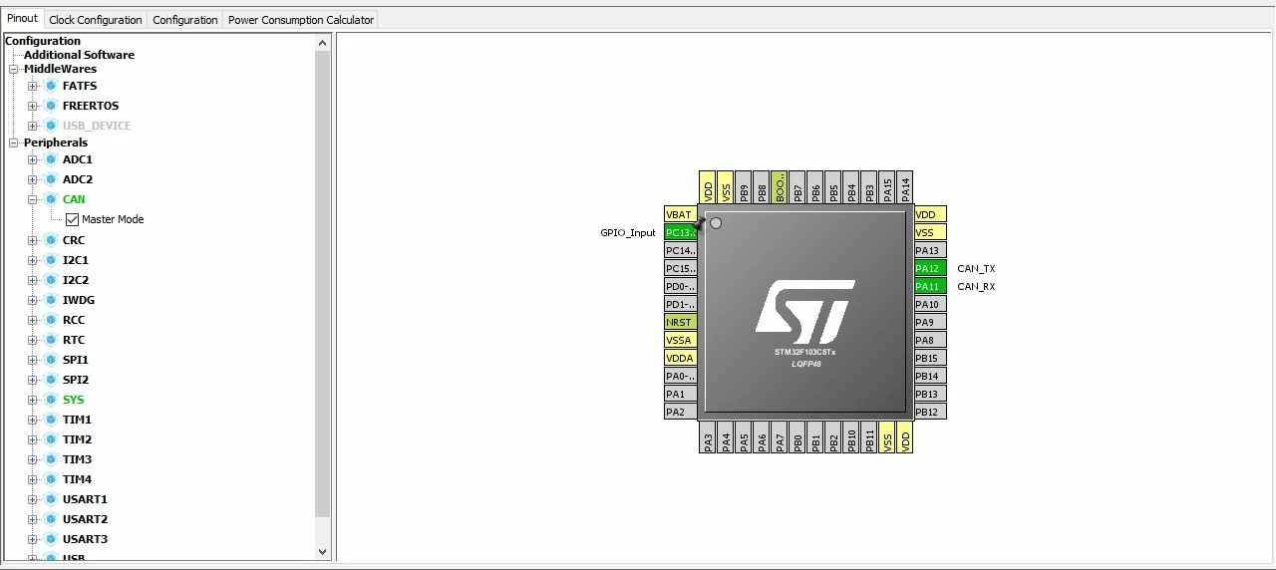
Task: Click the tree panel scroll up arrow
Action: tap(322, 43)
